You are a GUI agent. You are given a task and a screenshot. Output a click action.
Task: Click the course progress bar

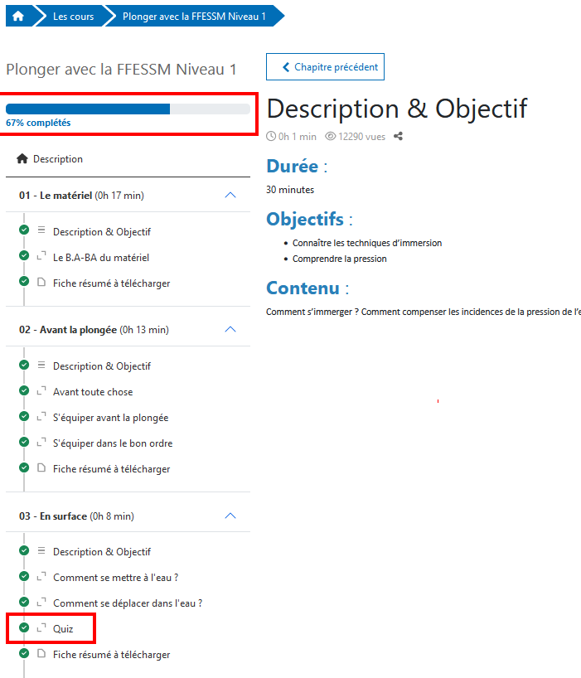[128, 109]
